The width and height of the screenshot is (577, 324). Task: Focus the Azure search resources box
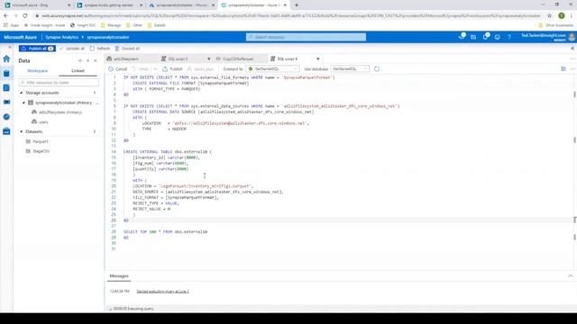click(x=307, y=37)
